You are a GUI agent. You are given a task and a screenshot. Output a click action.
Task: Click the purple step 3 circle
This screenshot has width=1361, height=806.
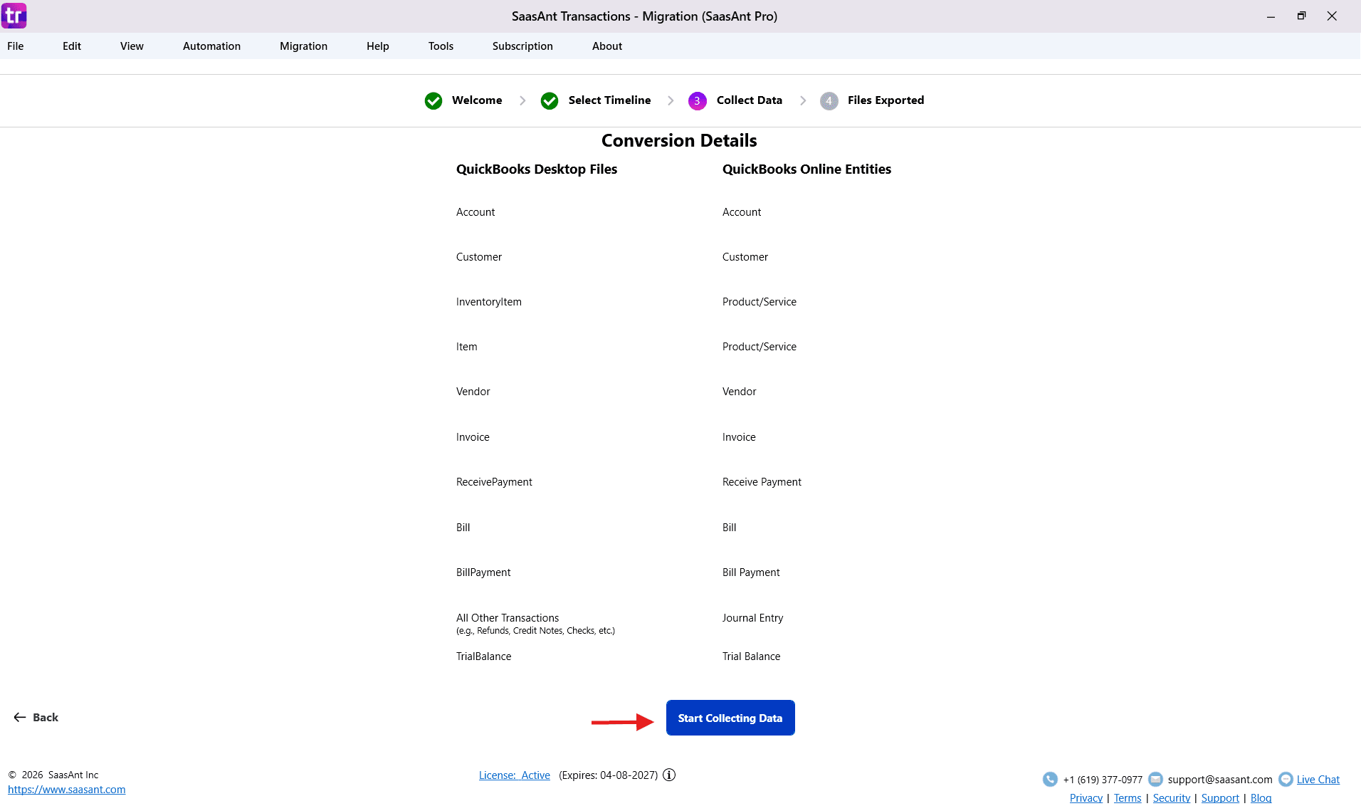pyautogui.click(x=698, y=100)
